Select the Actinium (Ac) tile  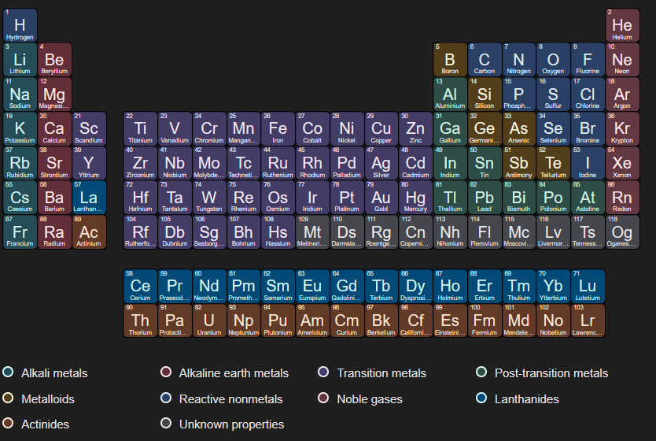(x=89, y=232)
